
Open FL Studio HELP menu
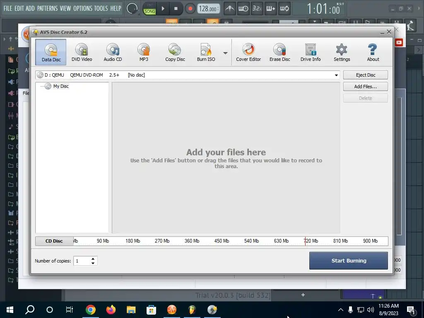[x=116, y=8]
